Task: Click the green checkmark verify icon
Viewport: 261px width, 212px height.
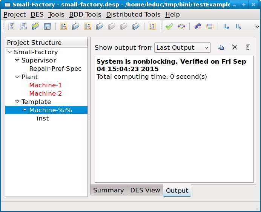Action: point(169,26)
